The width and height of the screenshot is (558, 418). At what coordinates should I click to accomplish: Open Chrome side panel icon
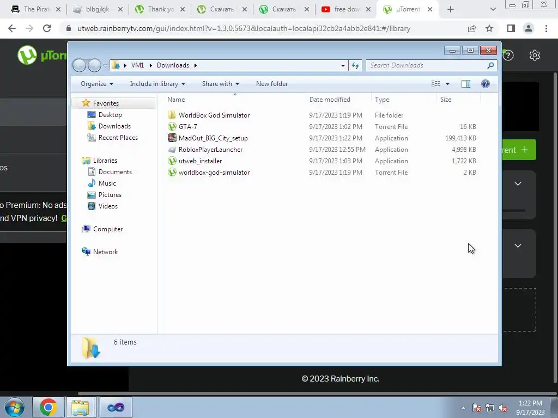(x=511, y=28)
